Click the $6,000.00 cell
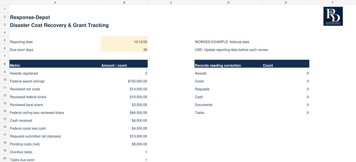The height and width of the screenshot is (162, 356). coord(124,119)
